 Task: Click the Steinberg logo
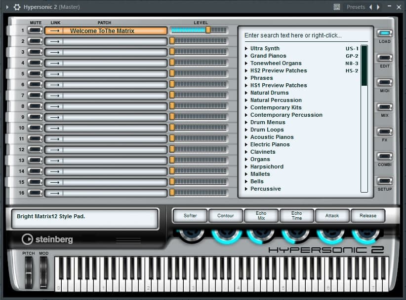tap(47, 239)
